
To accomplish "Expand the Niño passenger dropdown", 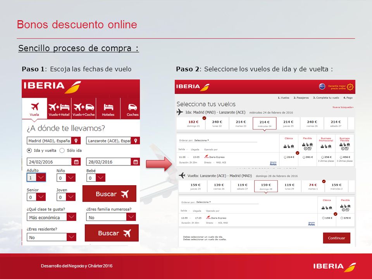I will point(71,178).
